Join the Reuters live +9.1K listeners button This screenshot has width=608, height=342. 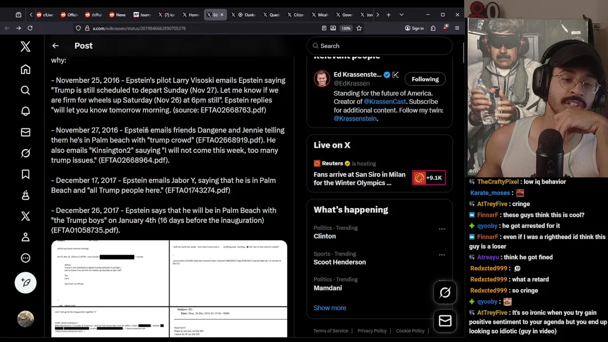(x=429, y=178)
